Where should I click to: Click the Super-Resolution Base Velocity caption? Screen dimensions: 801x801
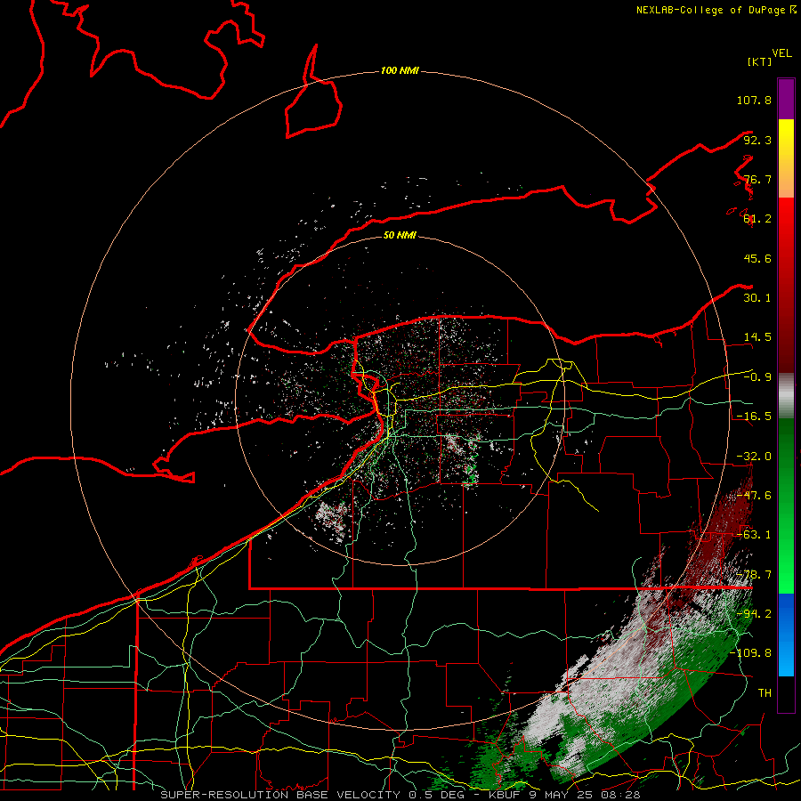tap(400, 795)
